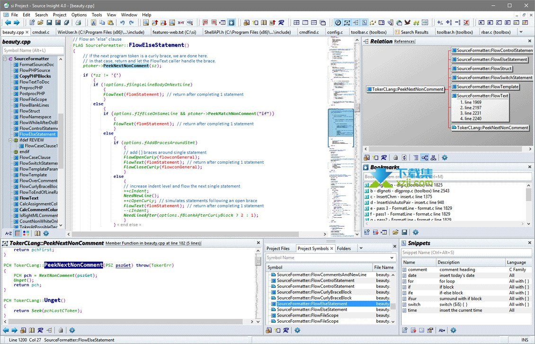Click the Snippet Name search field
The width and height of the screenshot is (535, 344).
coord(466,253)
